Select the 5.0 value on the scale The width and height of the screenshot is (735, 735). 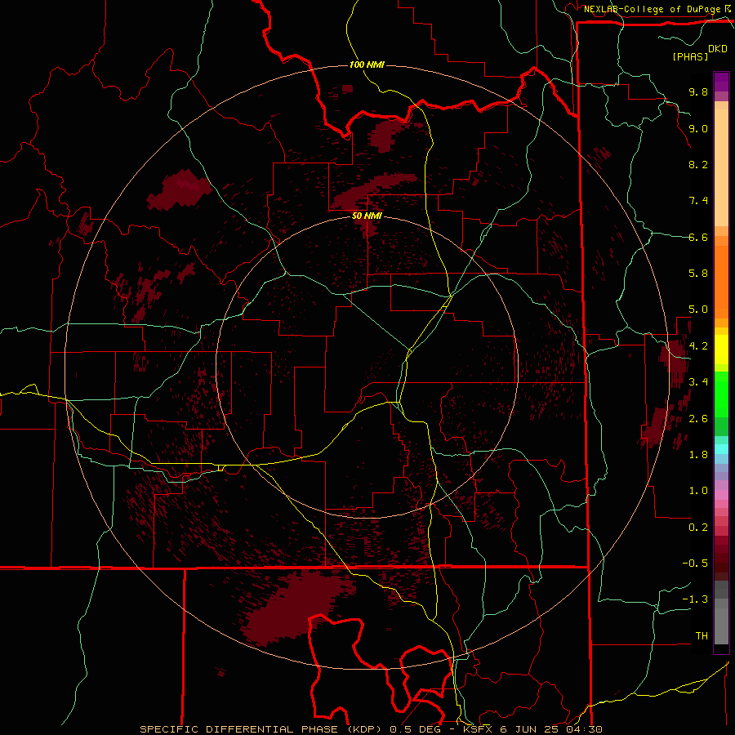pyautogui.click(x=698, y=310)
